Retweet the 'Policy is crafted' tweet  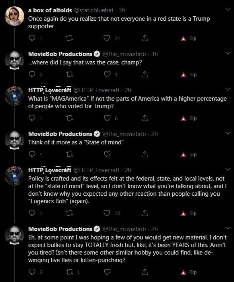[69, 213]
